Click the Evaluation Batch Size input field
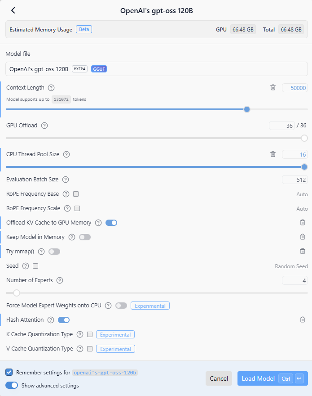 coord(294,180)
